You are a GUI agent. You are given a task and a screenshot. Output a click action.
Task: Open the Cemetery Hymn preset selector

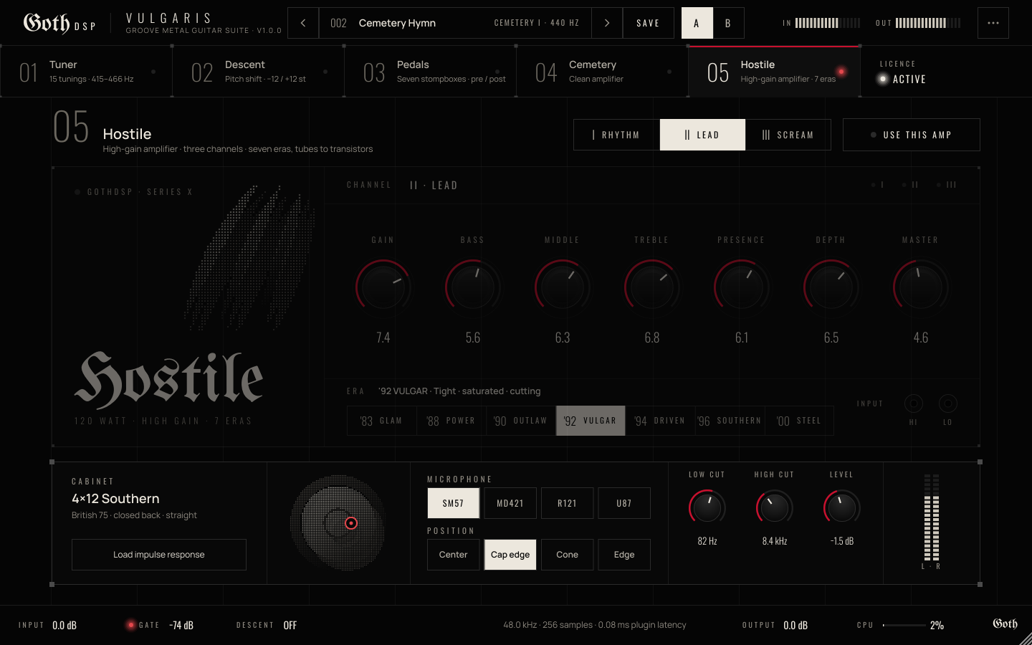tap(455, 23)
